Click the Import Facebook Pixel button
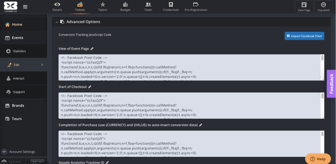This screenshot has height=164, width=336. click(304, 36)
